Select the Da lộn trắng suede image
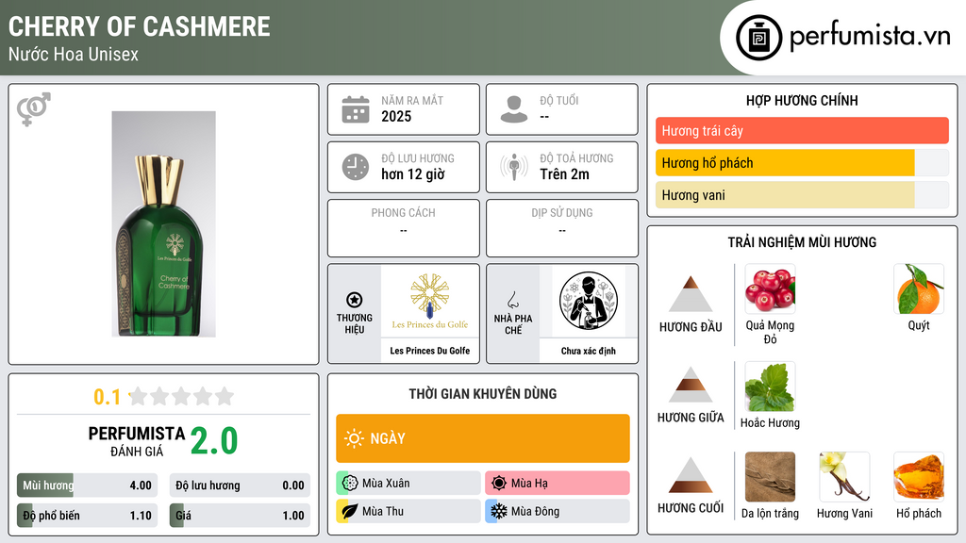966x543 pixels. 770,477
